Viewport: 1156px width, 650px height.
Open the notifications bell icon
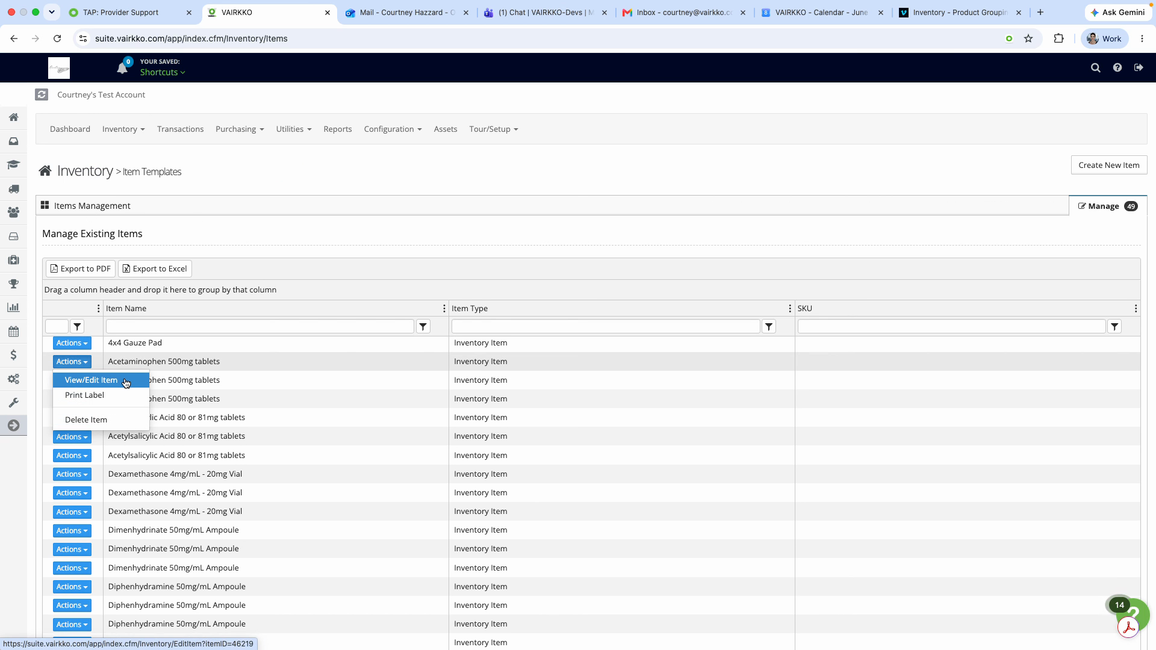[122, 68]
